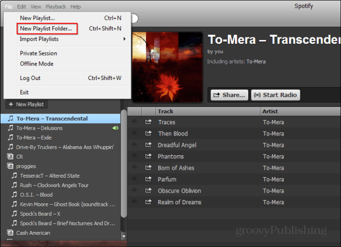Screen dimensions: 341x247
Task: Toggle Offline Mode in File menu
Action: click(68, 64)
